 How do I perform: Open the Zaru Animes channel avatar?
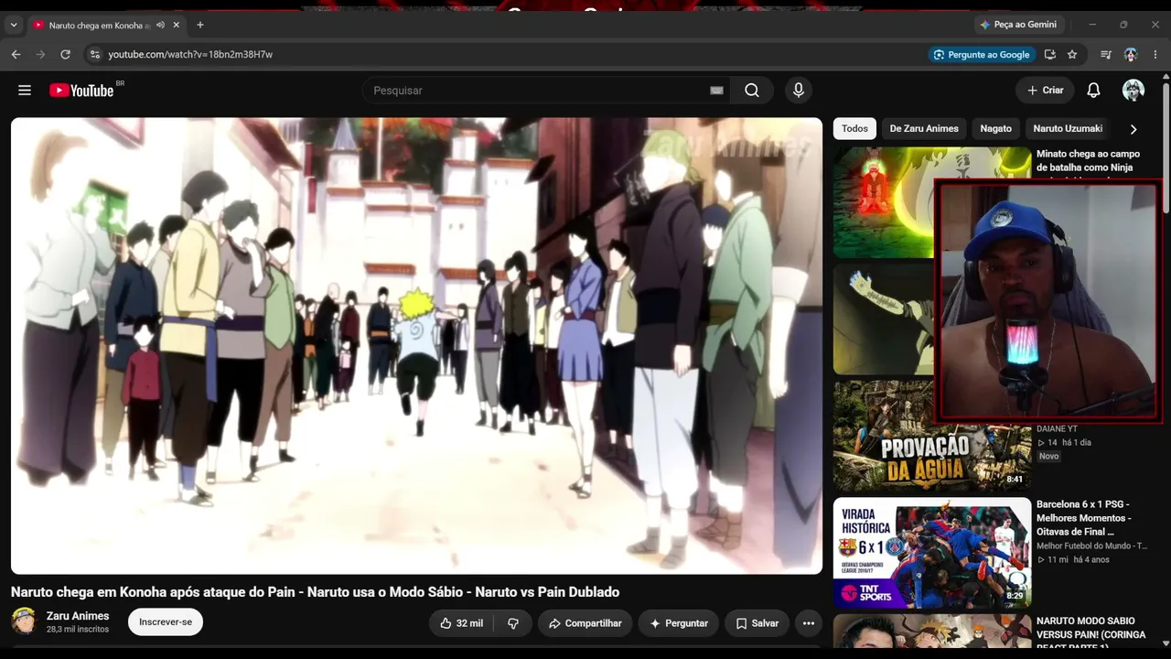24,621
